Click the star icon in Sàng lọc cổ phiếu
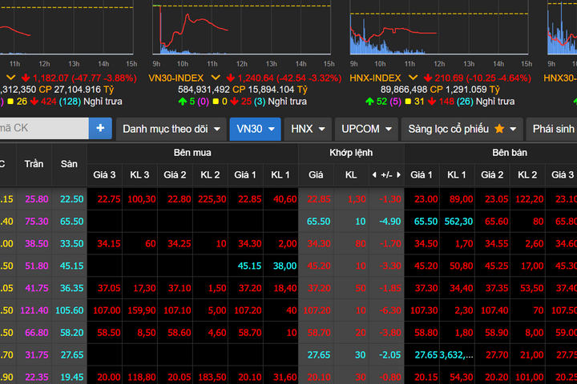The height and width of the screenshot is (384, 577). point(499,129)
